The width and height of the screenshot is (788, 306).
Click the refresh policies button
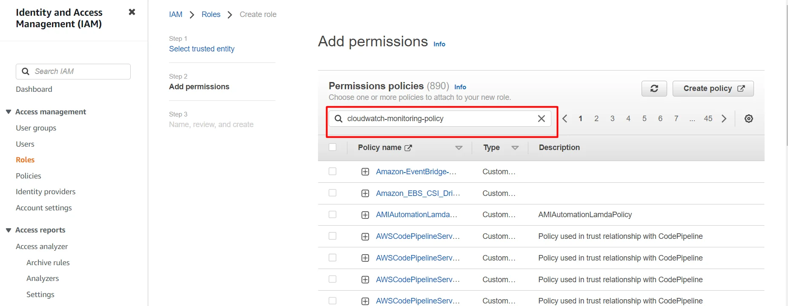654,88
